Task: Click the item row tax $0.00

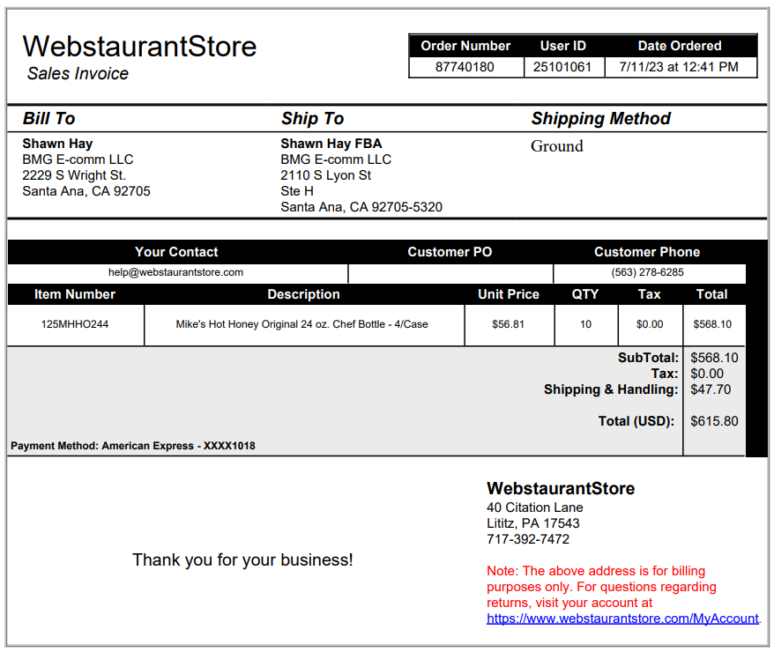Action: pos(650,324)
